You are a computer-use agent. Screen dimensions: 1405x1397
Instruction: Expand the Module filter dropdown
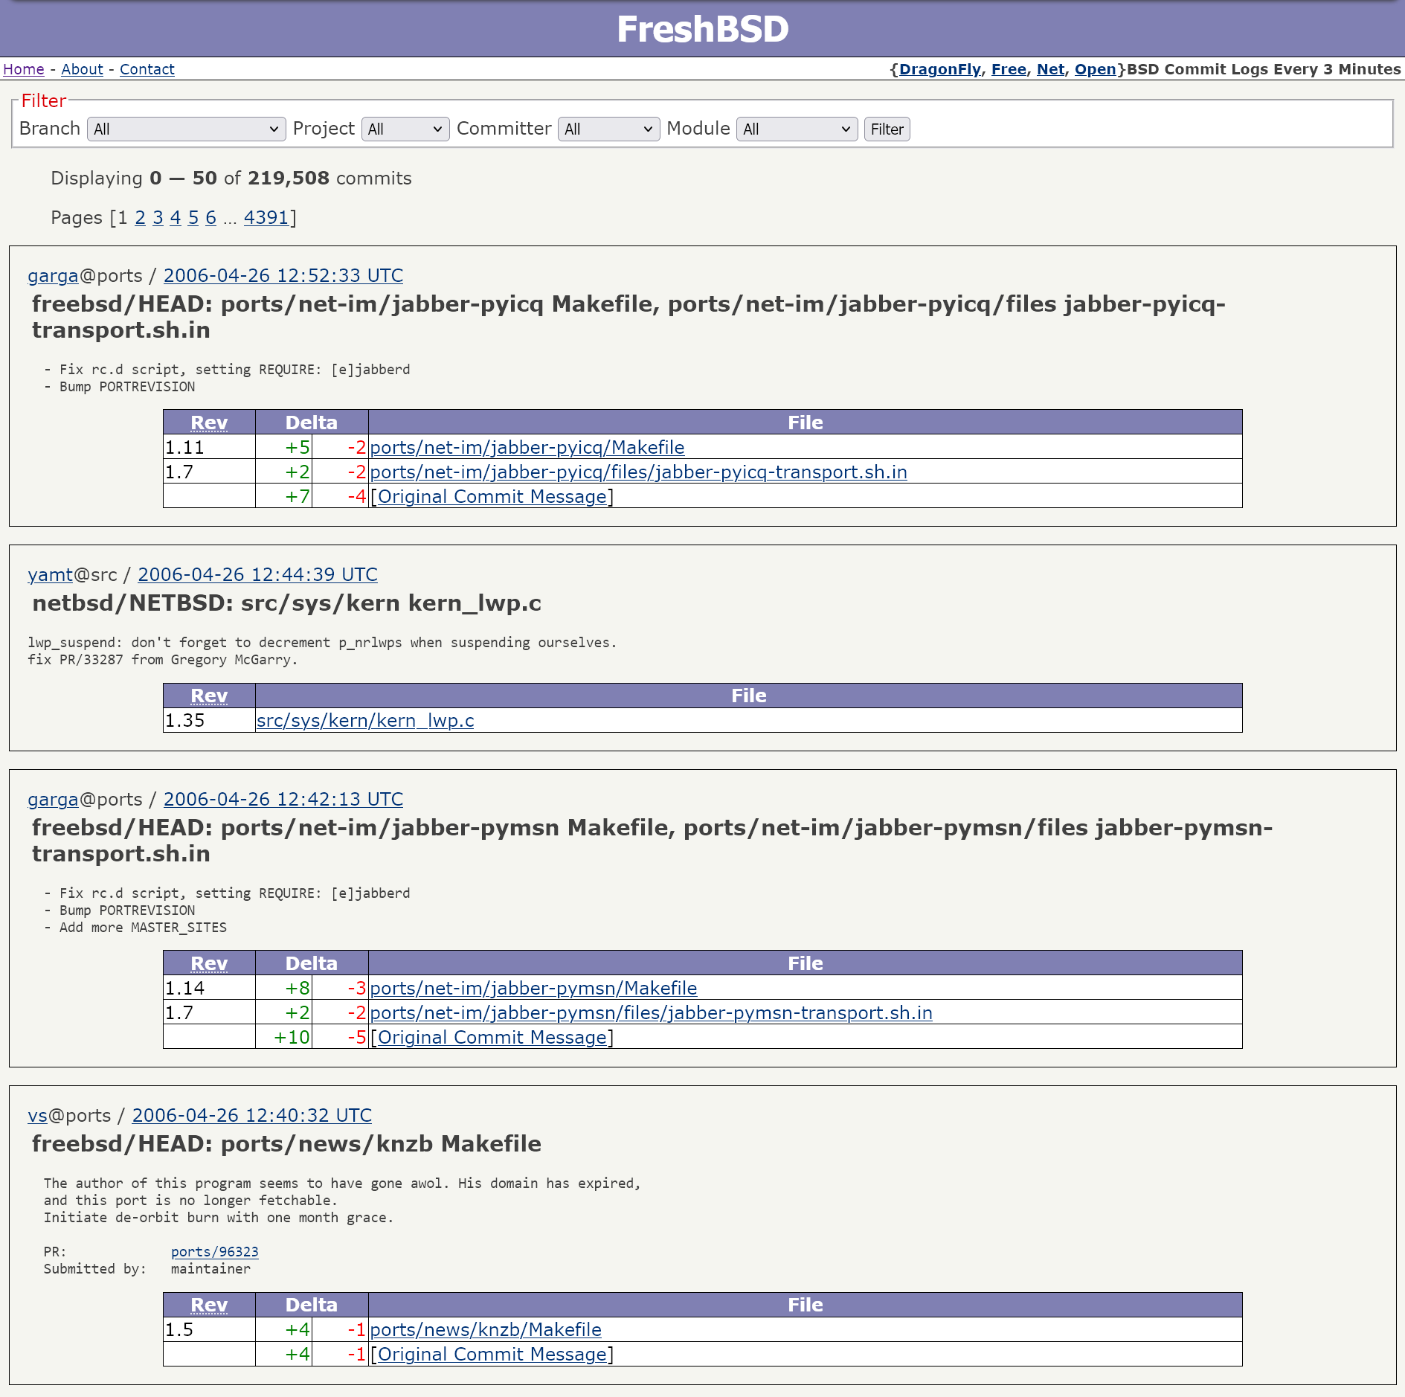pyautogui.click(x=796, y=129)
